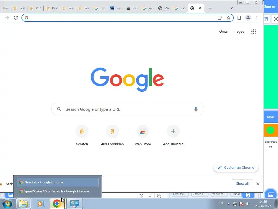Click the Choose a Sprite cat button

(248, 195)
